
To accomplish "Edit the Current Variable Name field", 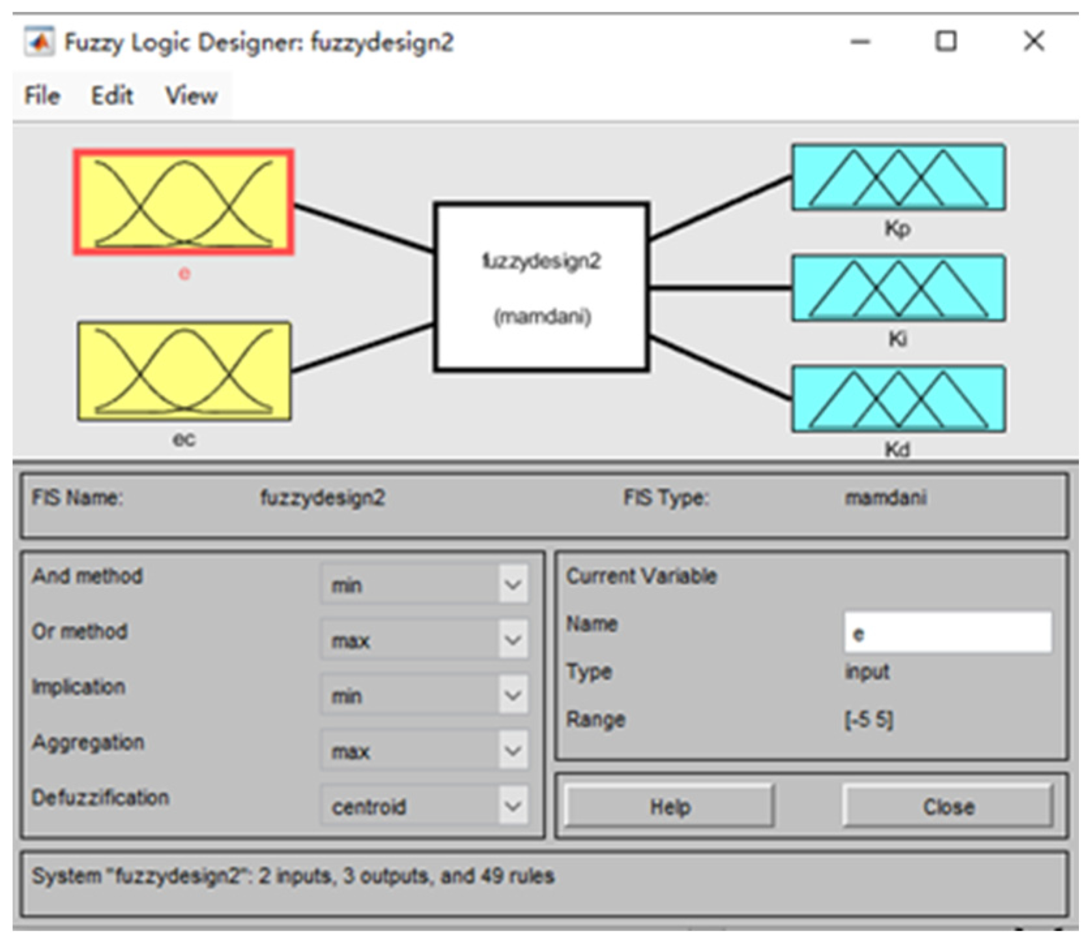I will coord(948,632).
